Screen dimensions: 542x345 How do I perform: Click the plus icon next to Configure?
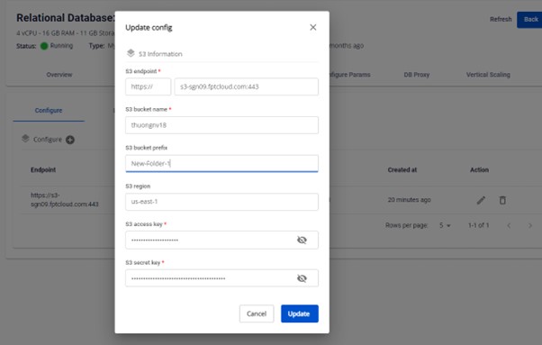[x=70, y=140]
